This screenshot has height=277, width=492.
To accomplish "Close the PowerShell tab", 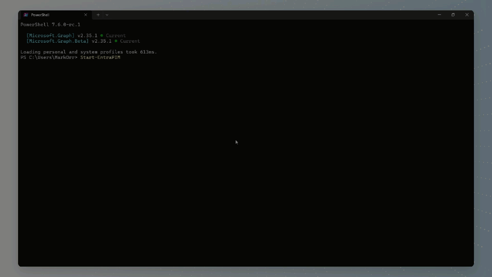I will 86,15.
